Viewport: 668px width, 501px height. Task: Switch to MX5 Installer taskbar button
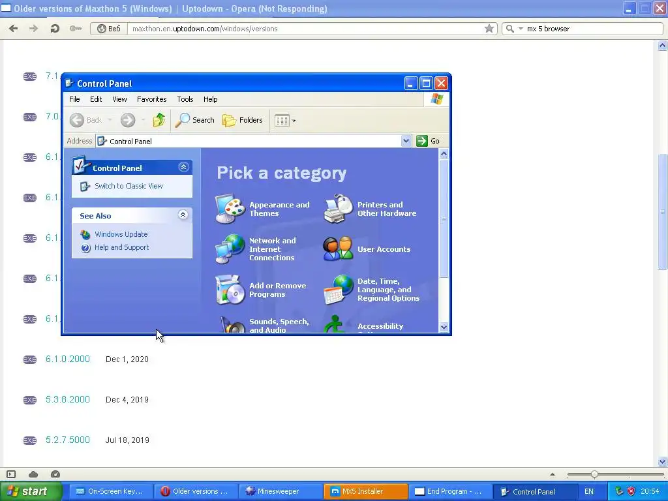pyautogui.click(x=365, y=491)
